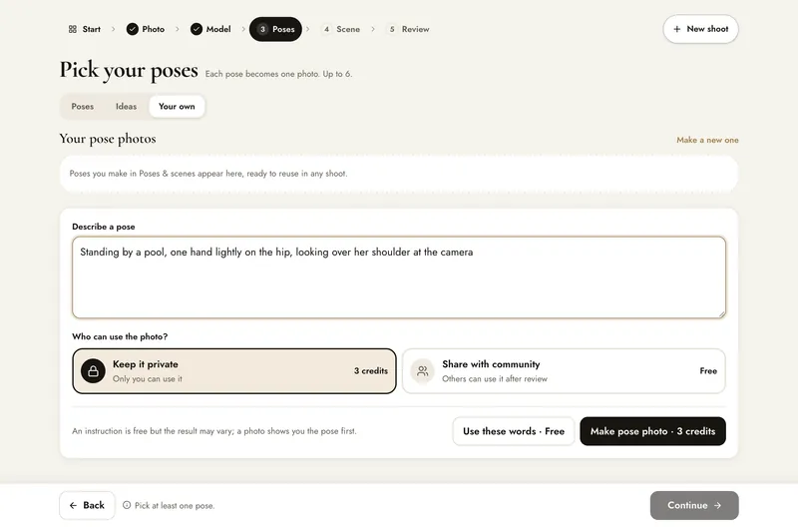
Task: Click the "3 credits" label on Keep it private
Action: pos(371,371)
